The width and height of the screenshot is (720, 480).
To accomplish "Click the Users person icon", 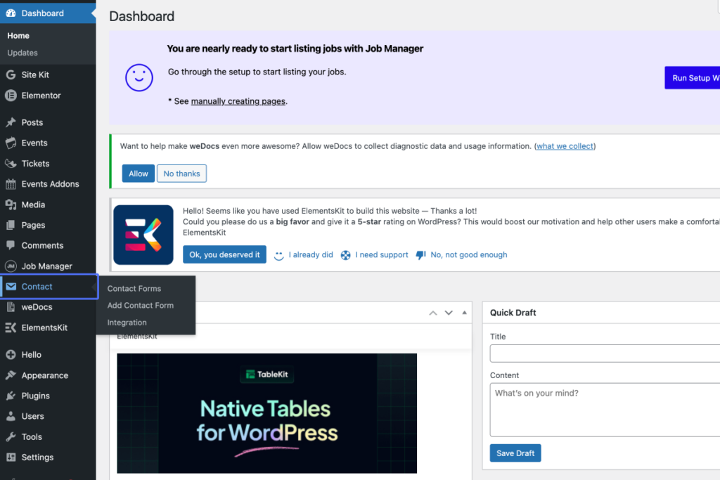I will pyautogui.click(x=11, y=416).
